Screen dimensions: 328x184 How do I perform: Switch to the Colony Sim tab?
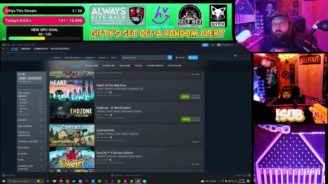pyautogui.click(x=109, y=66)
